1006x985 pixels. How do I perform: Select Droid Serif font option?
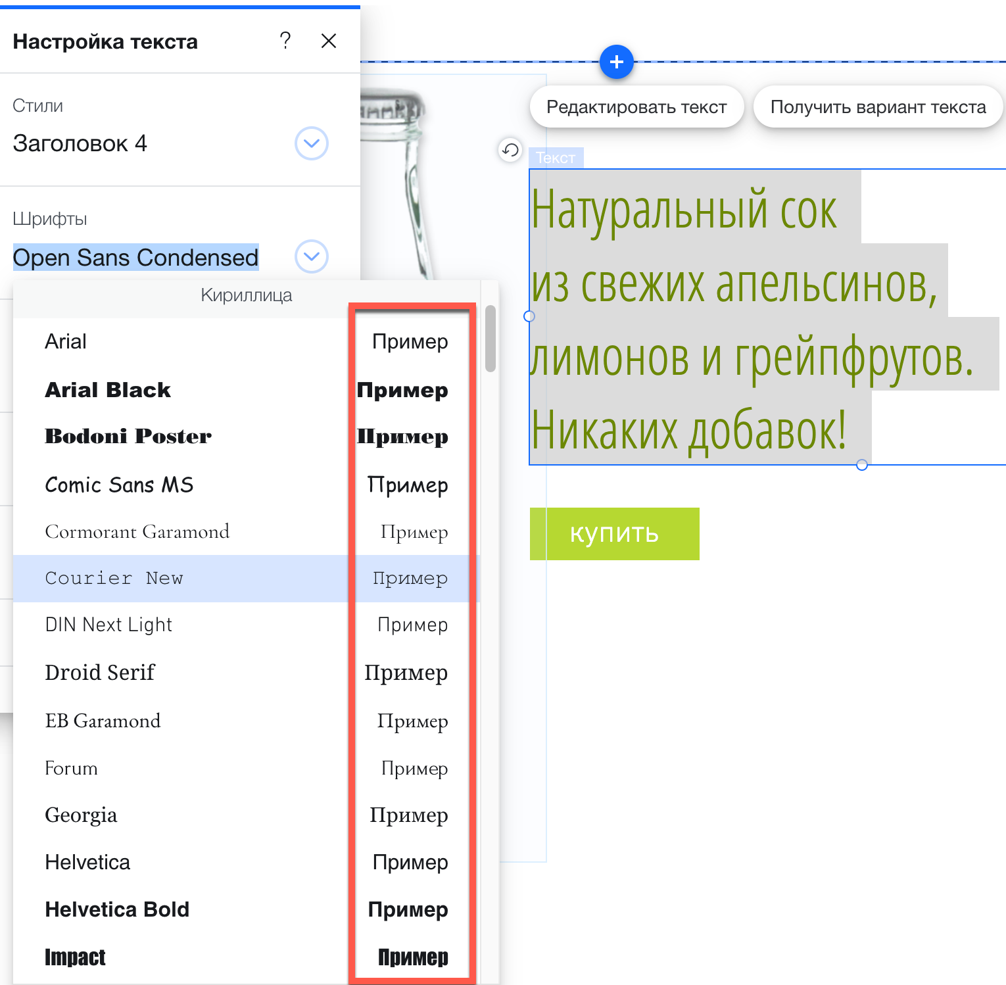(x=100, y=673)
